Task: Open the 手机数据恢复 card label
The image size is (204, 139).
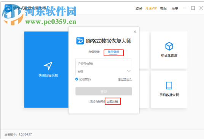Action: 169,95
